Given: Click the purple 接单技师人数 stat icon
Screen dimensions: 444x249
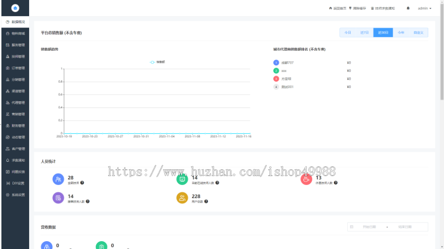Looking at the screenshot, I should click(x=58, y=198).
